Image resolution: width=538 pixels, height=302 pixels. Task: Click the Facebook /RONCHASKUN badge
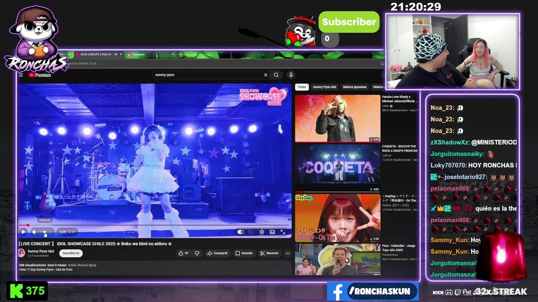(x=372, y=292)
